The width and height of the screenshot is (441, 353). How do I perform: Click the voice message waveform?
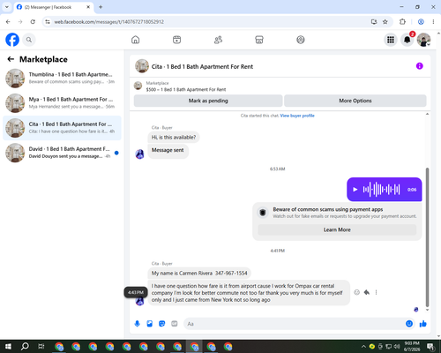[381, 190]
